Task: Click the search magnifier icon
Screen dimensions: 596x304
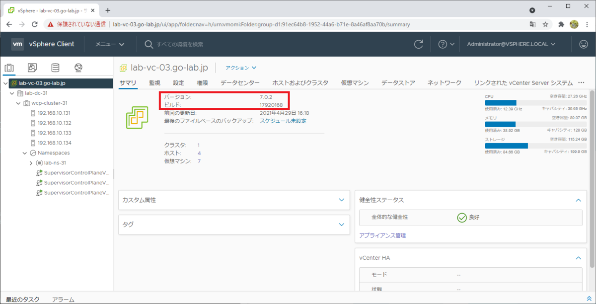Action: click(149, 44)
